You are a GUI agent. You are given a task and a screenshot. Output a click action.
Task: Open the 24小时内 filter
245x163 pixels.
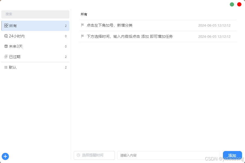[x=35, y=36]
